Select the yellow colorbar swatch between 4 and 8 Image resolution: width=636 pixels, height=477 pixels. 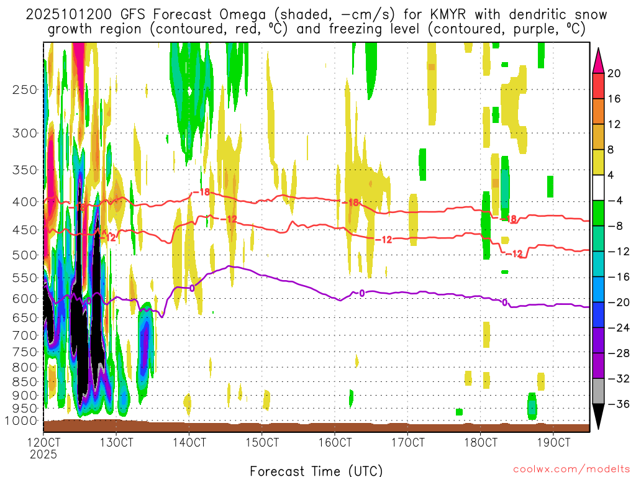598,162
